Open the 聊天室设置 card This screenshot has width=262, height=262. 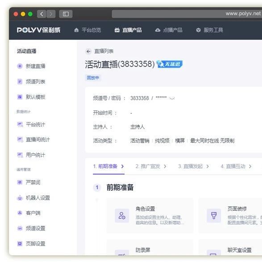tap(230, 248)
